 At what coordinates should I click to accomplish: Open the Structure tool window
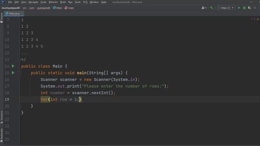click(x=2, y=117)
